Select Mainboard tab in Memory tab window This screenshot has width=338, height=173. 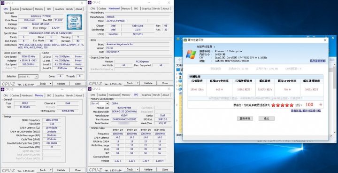27,95
